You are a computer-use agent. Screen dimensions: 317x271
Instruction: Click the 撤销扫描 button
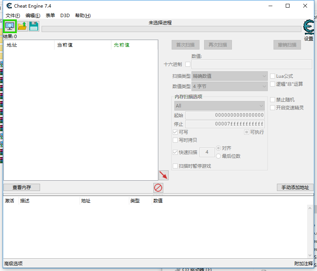click(x=287, y=45)
